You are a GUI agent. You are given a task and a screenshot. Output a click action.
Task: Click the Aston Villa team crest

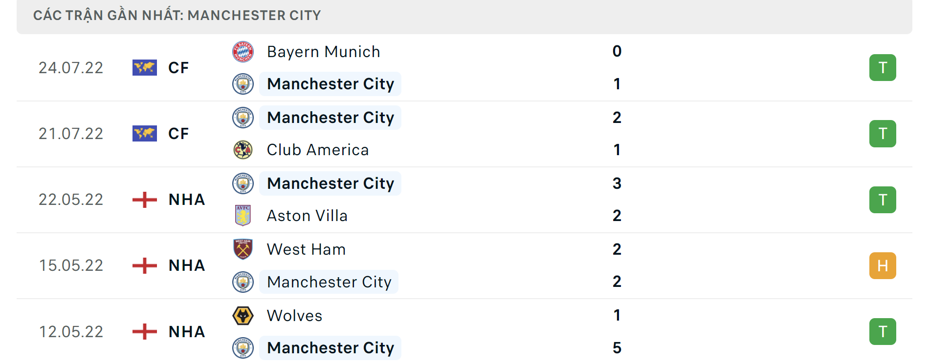(x=243, y=216)
